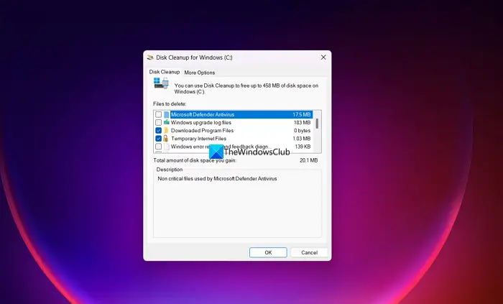Select the Windows upgrade log files row
503x304 pixels.
(x=234, y=122)
